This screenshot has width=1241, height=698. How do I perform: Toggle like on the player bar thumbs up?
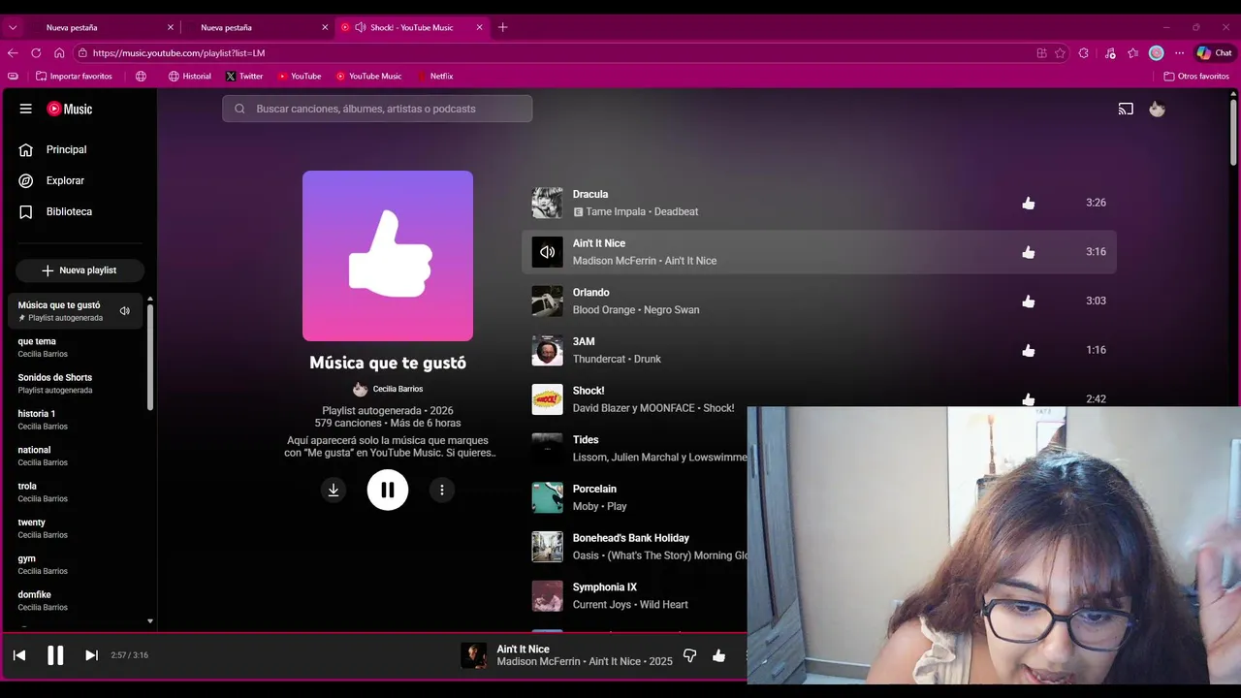(x=718, y=655)
